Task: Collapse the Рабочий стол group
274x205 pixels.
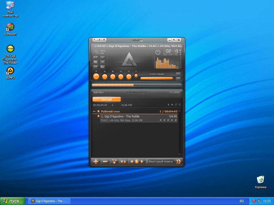Action: [94, 111]
